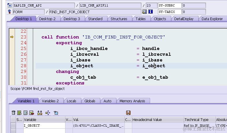Click 'l_ibrecval' variable on line 26
This screenshot has height=133, width=227.
tap(156, 54)
